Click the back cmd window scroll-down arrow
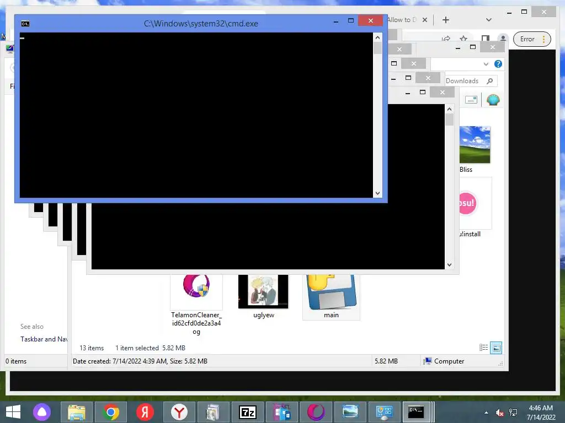The image size is (565, 423). click(449, 265)
